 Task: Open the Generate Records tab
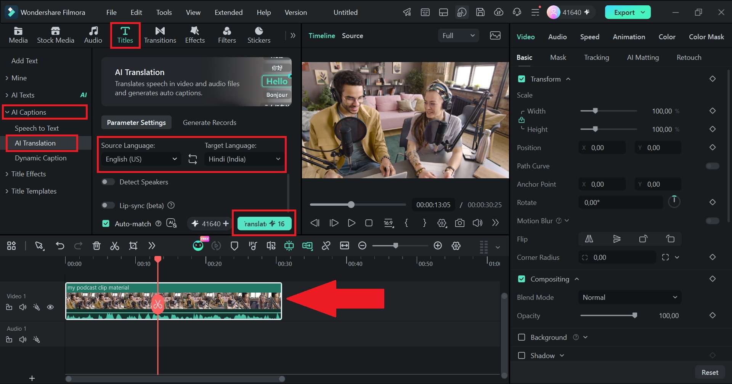point(210,122)
